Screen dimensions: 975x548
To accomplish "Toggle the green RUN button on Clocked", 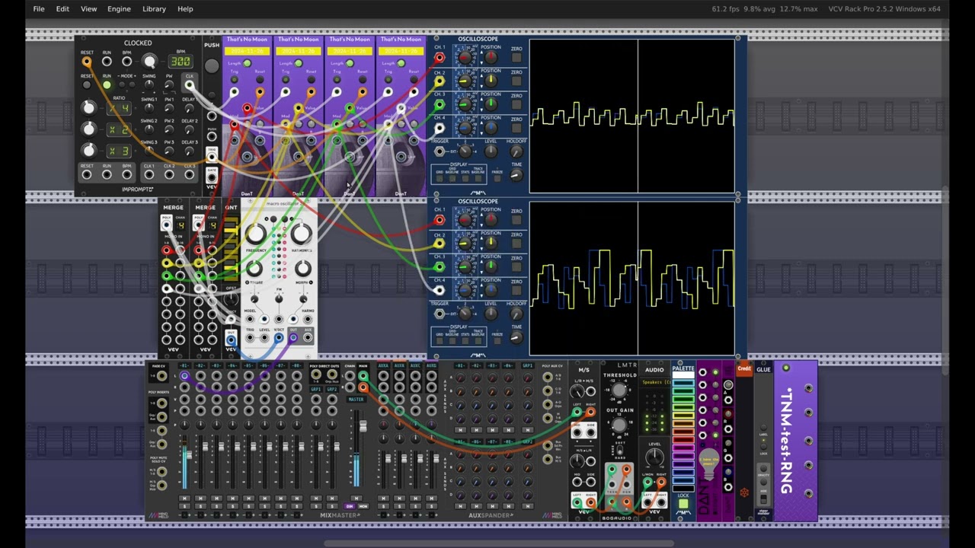I will pyautogui.click(x=107, y=84).
